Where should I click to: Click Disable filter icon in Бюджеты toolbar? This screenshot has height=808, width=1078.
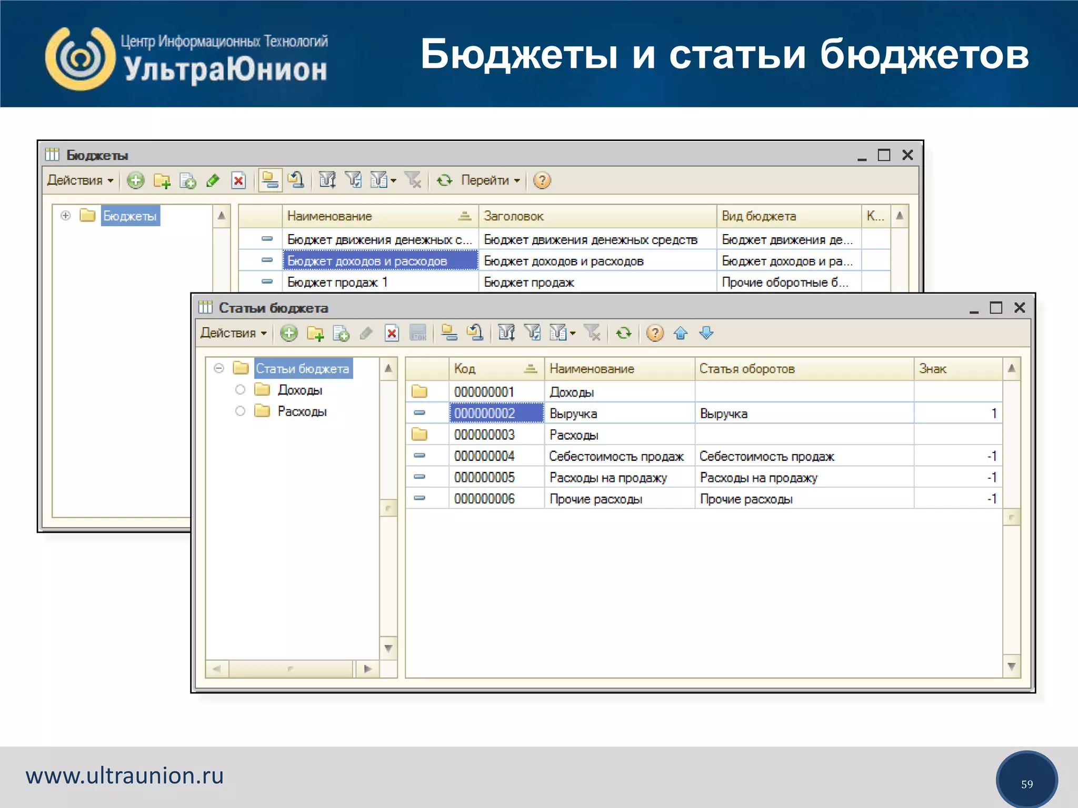(x=413, y=180)
